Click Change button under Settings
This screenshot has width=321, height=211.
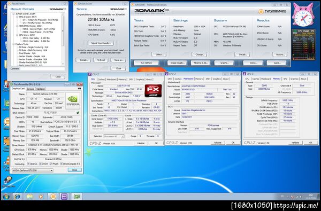click(200, 54)
